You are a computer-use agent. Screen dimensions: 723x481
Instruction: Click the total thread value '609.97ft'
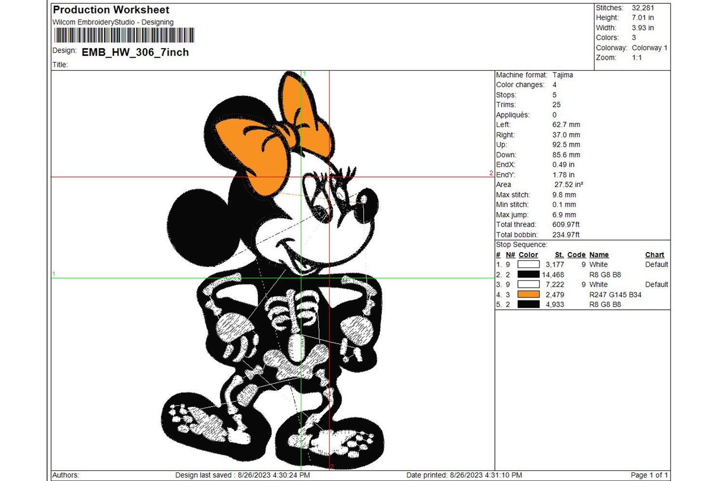click(x=566, y=225)
